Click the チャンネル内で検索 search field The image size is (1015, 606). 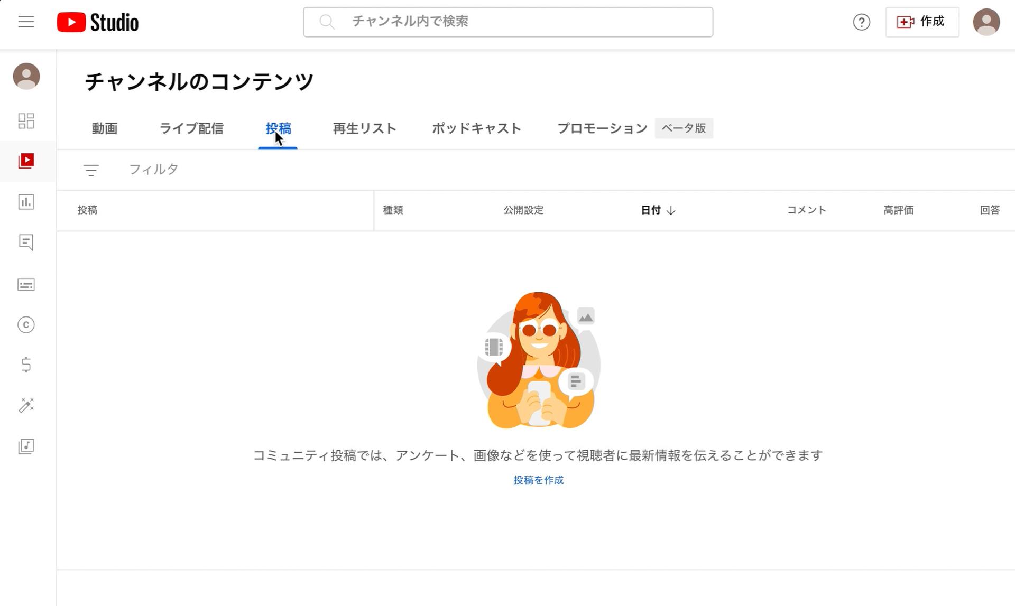tap(508, 22)
